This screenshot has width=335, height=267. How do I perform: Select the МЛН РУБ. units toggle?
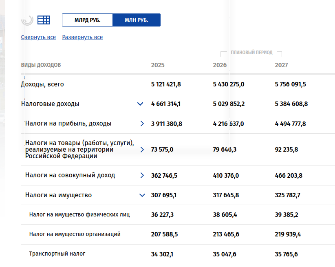(136, 20)
